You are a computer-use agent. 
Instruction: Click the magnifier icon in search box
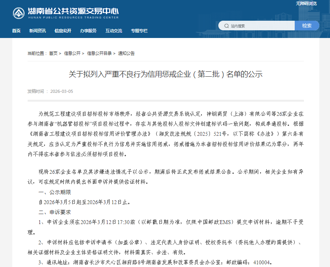point(226,26)
